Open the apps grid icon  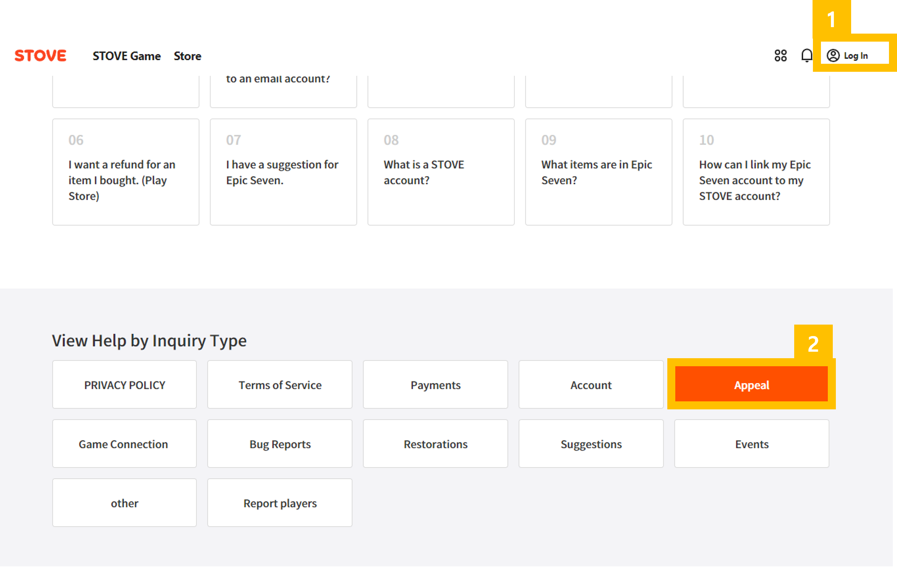point(780,56)
